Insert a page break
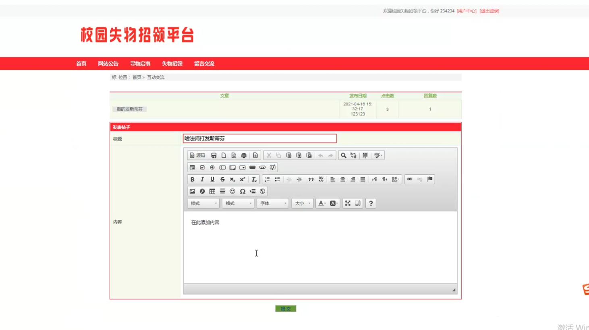Image resolution: width=589 pixels, height=330 pixels. 253,192
